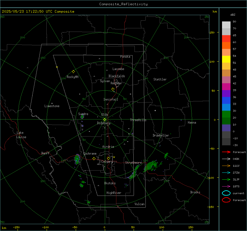The image size is (247, 231).
Task: Select yellow diamond marker above RockyMH label
Action: (73, 72)
